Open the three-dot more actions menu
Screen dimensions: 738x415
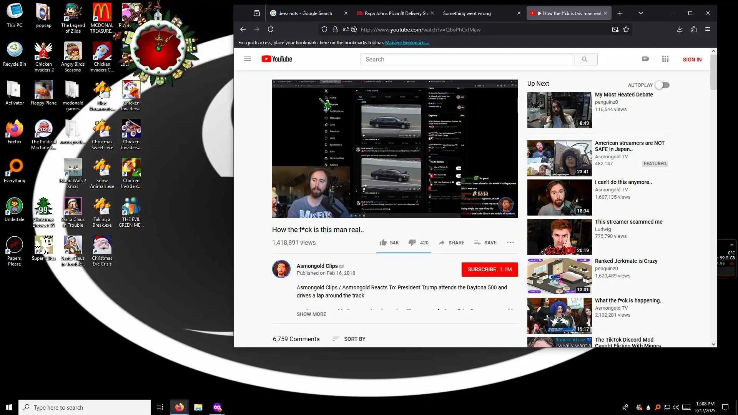point(510,242)
